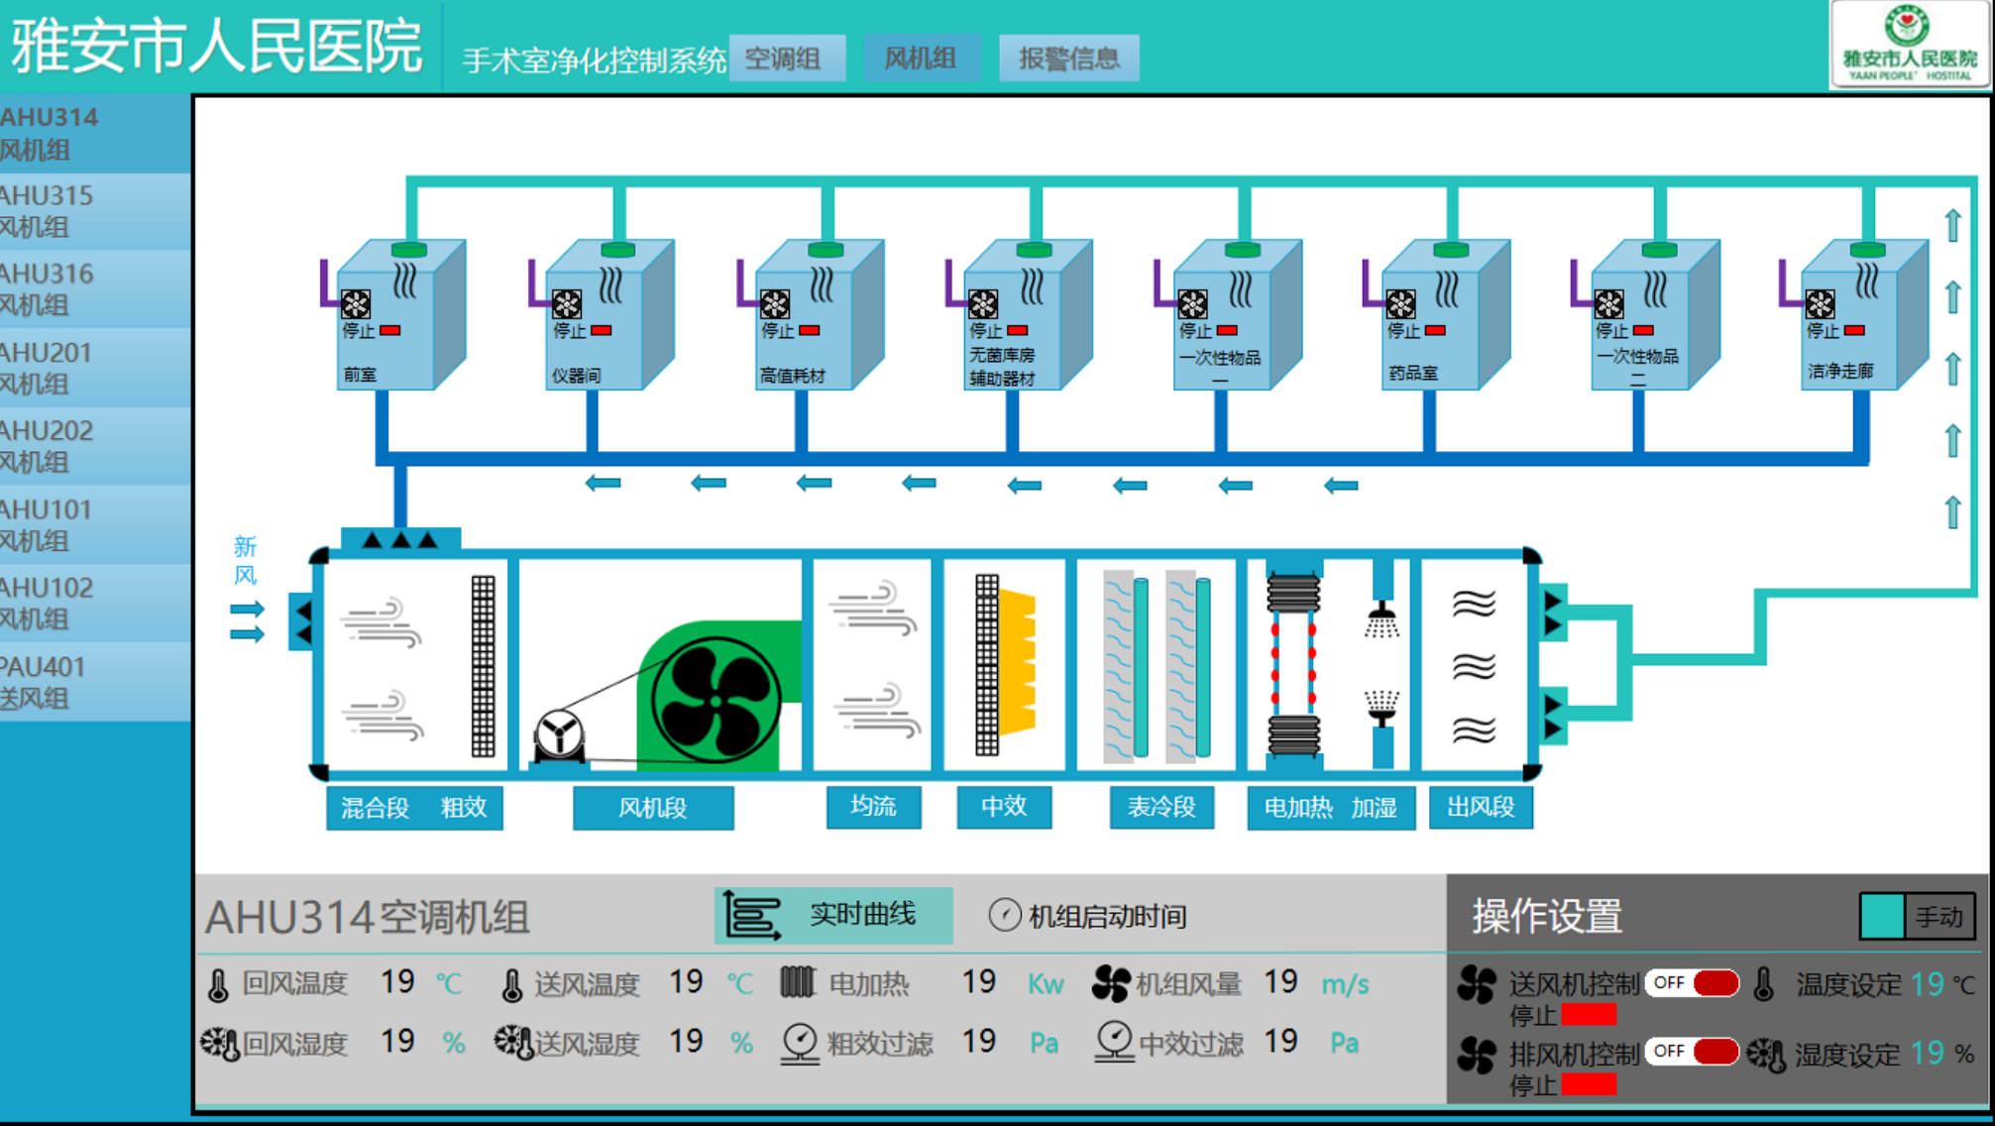Click the 温度设定 value 19
1995x1126 pixels.
pos(1927,984)
